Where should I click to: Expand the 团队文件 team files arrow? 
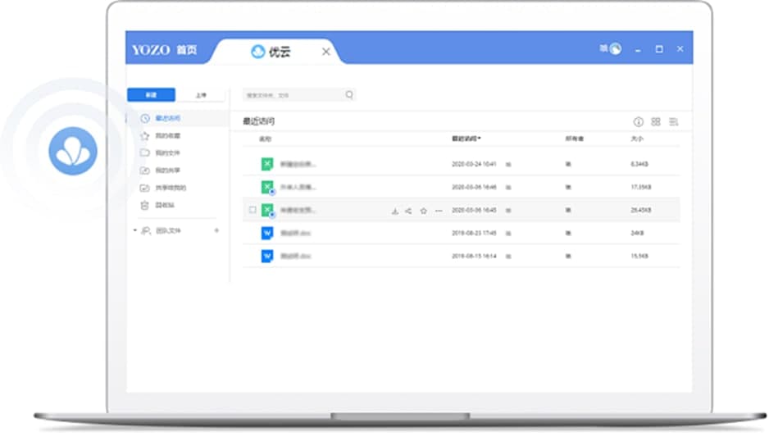tap(135, 230)
